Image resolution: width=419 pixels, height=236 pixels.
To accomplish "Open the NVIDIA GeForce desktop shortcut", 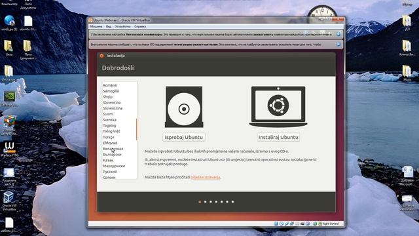I will [9, 99].
